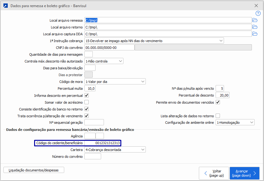264x181 pixels.
Task: Close the Banrisul dialog window
Action: tap(256, 6)
